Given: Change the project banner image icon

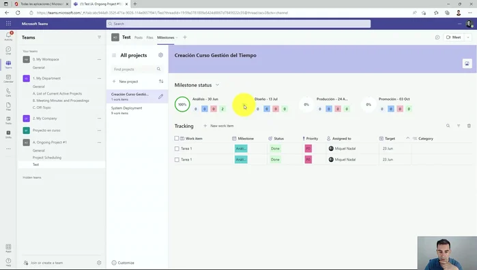Looking at the screenshot, I should (x=467, y=64).
